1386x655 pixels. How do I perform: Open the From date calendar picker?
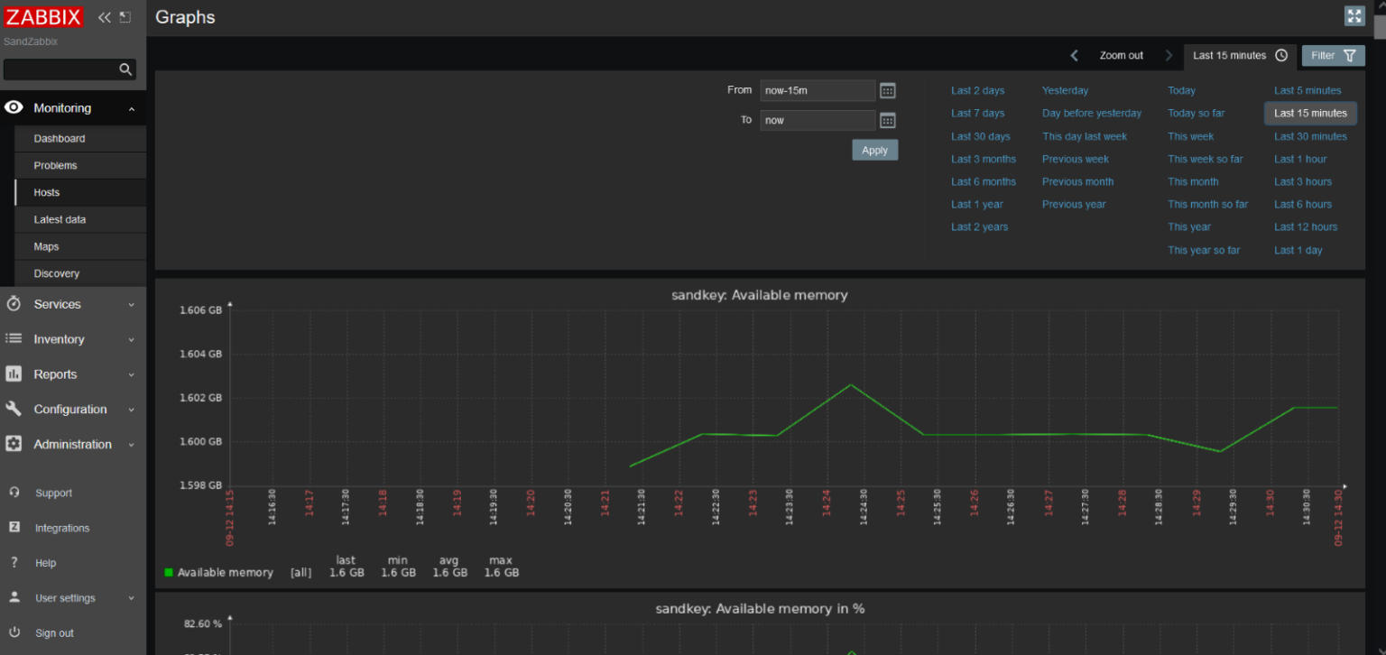tap(887, 91)
